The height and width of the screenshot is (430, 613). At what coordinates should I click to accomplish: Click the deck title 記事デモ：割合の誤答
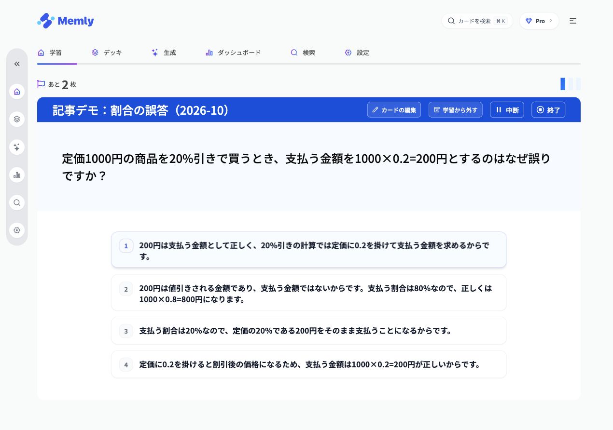point(141,110)
